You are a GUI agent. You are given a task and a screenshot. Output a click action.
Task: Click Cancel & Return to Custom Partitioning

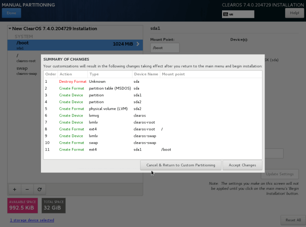point(181,165)
